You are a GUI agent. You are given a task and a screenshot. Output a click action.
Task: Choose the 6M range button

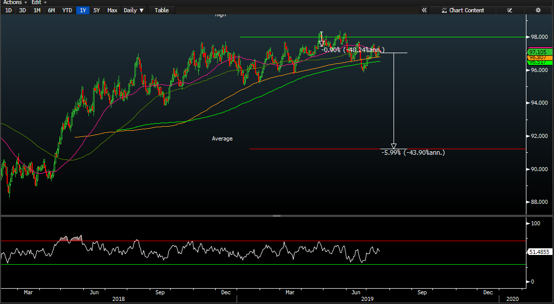point(52,10)
